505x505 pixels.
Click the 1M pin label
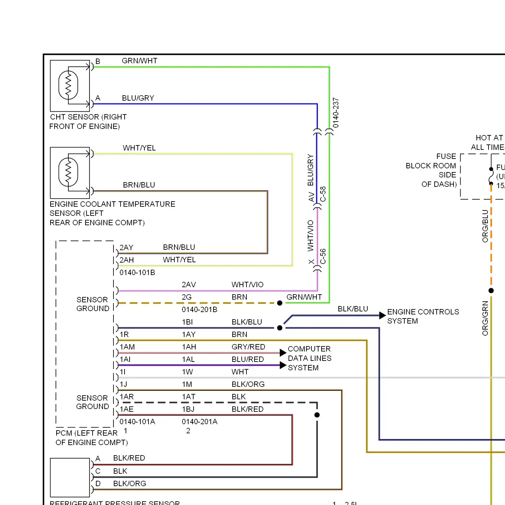pyautogui.click(x=187, y=384)
